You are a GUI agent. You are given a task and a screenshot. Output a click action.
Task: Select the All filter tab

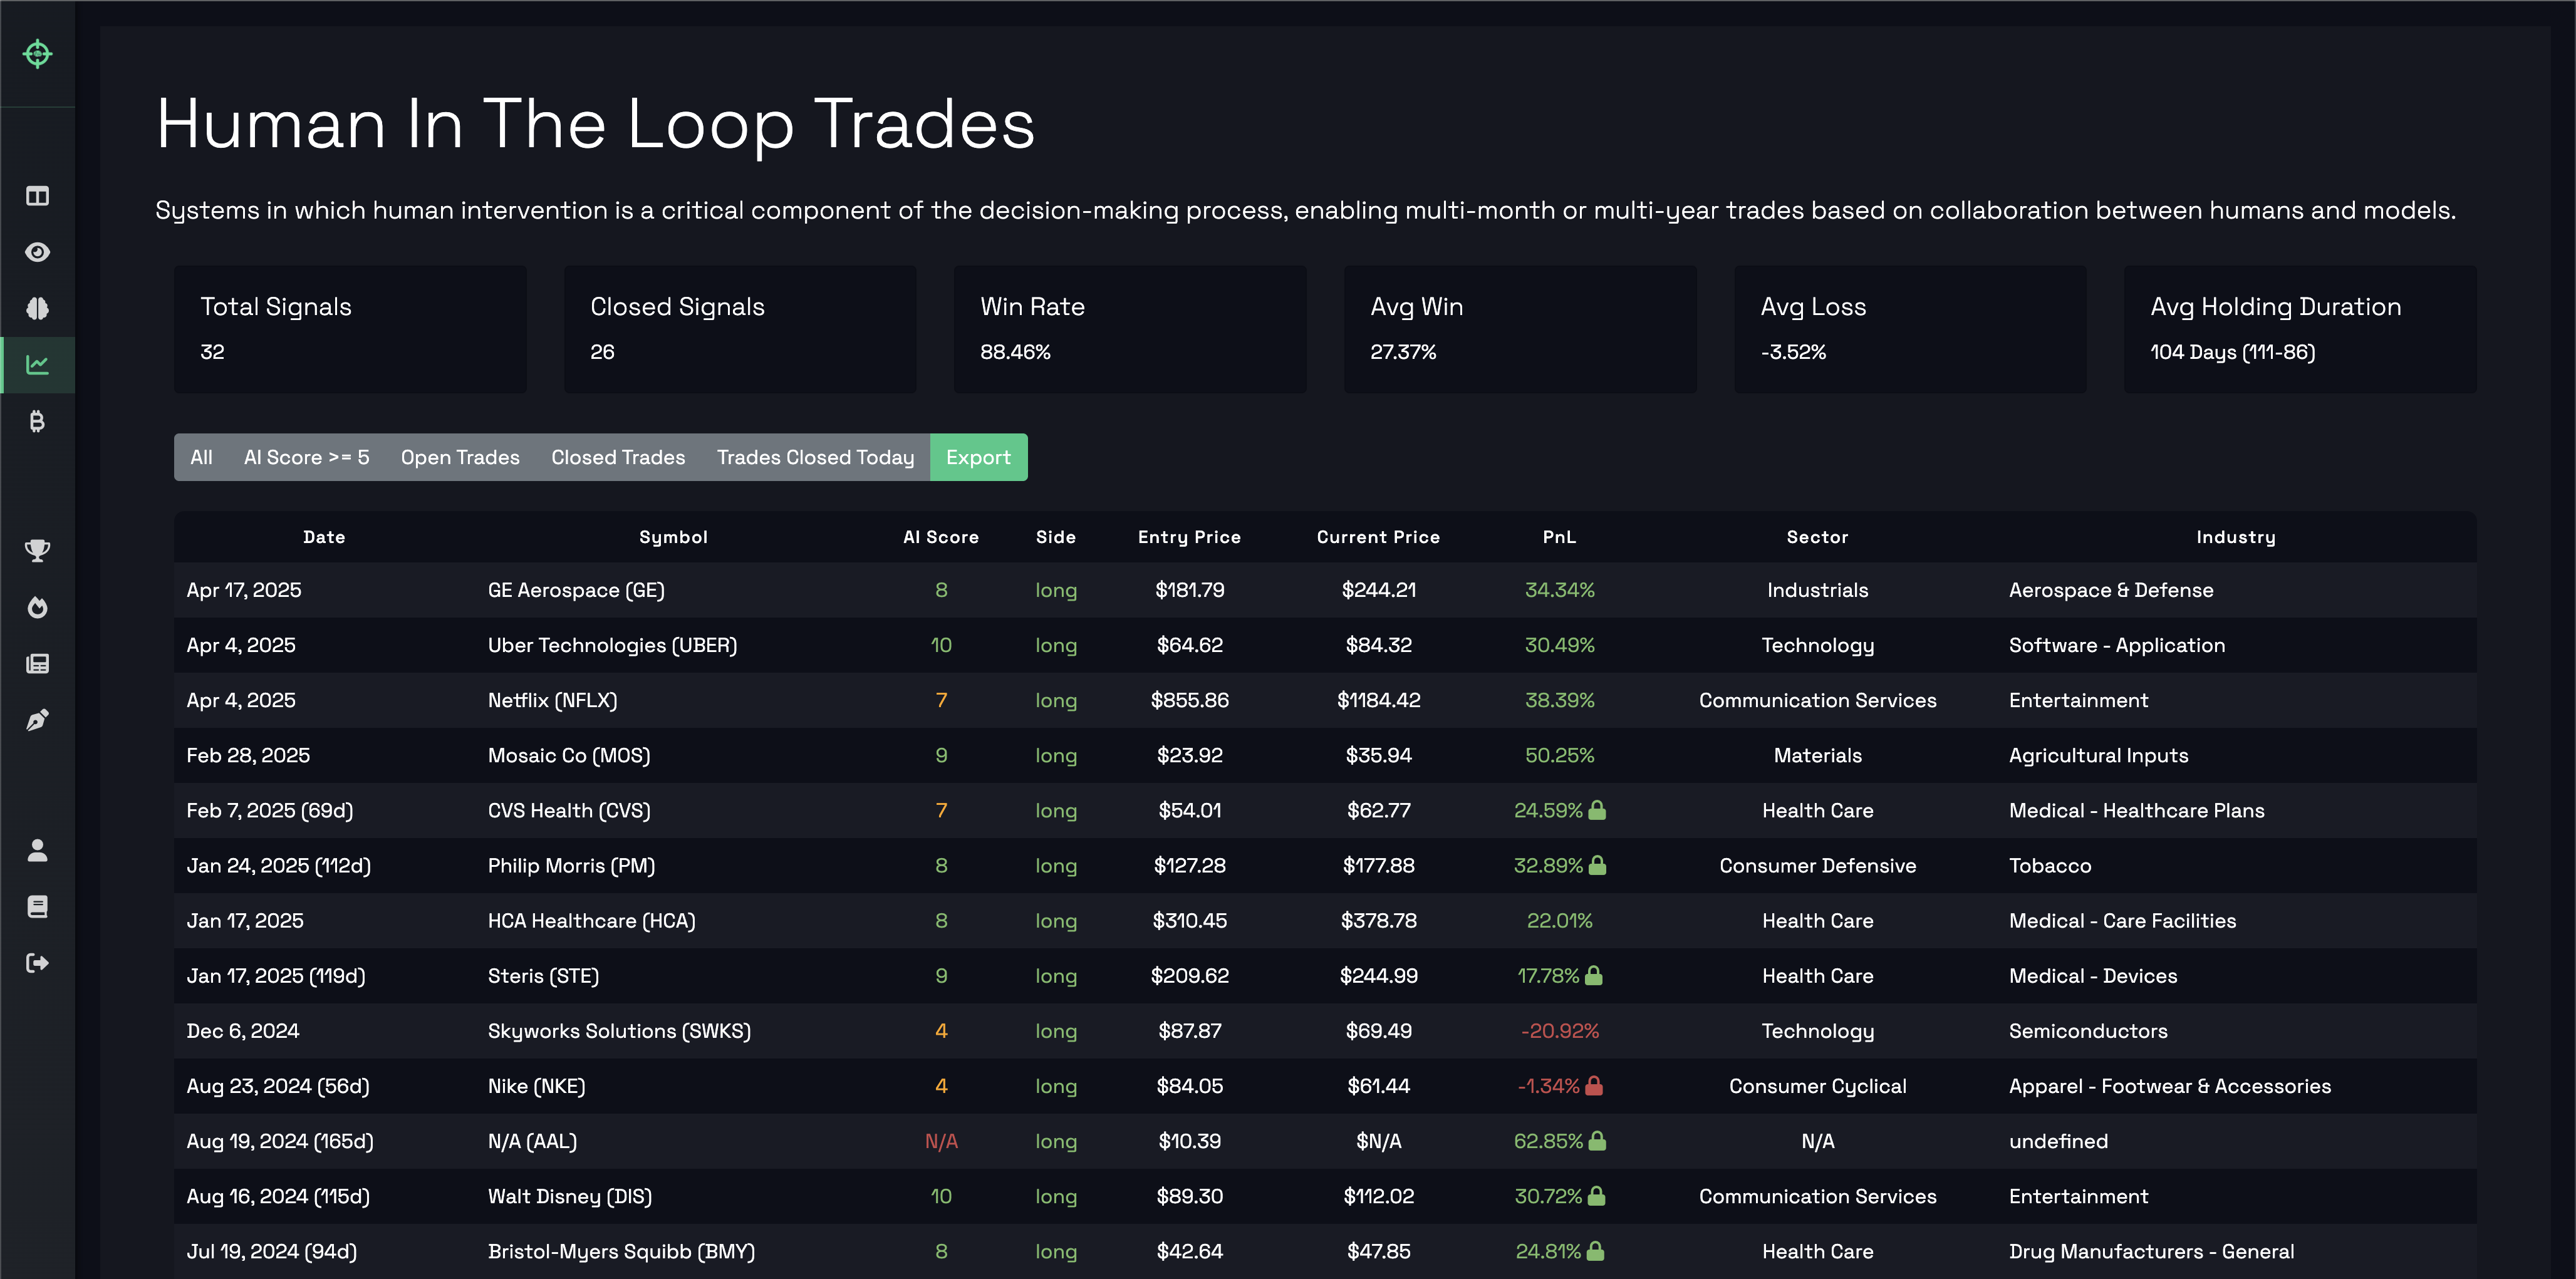pos(201,457)
